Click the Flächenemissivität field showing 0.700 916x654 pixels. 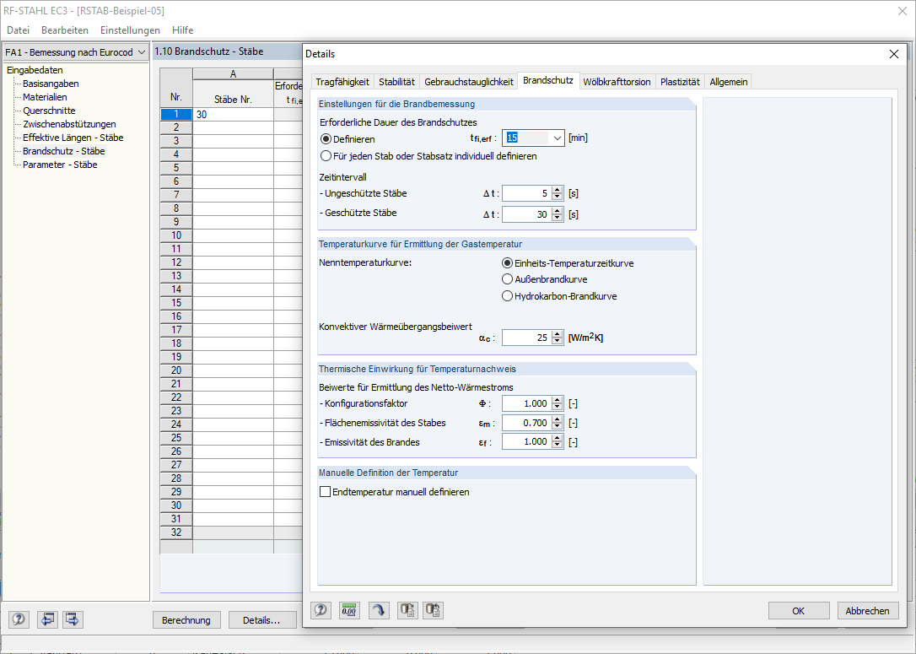coord(527,423)
